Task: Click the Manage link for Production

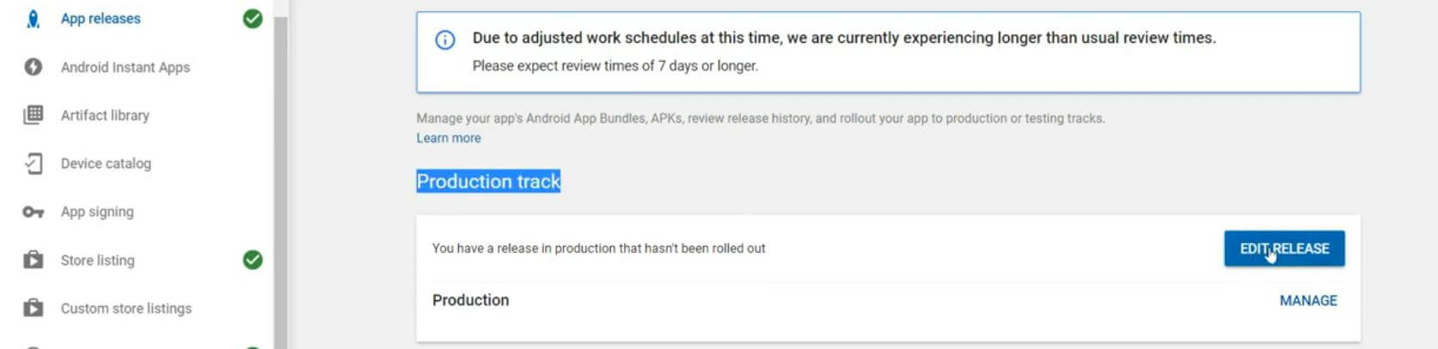Action: click(1308, 301)
